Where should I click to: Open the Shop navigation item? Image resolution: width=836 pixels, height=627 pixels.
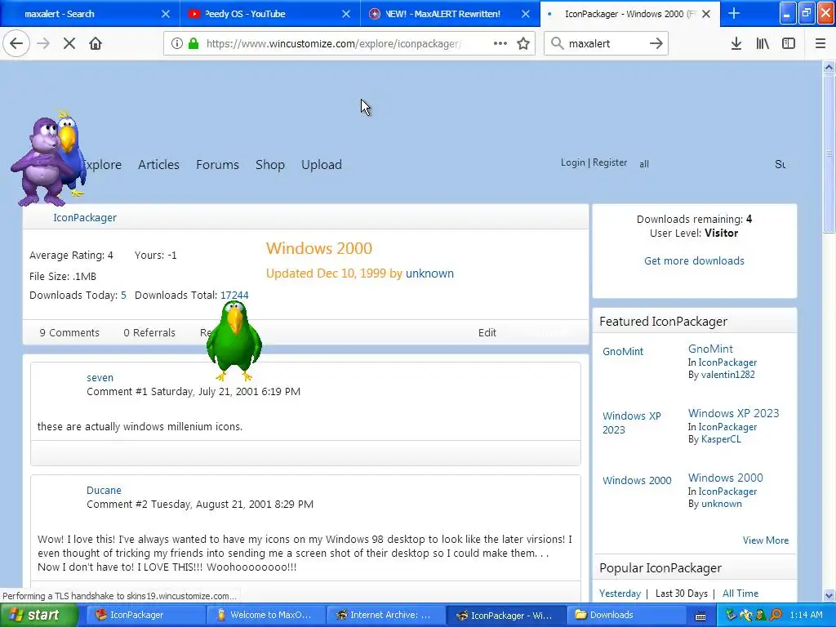point(269,165)
